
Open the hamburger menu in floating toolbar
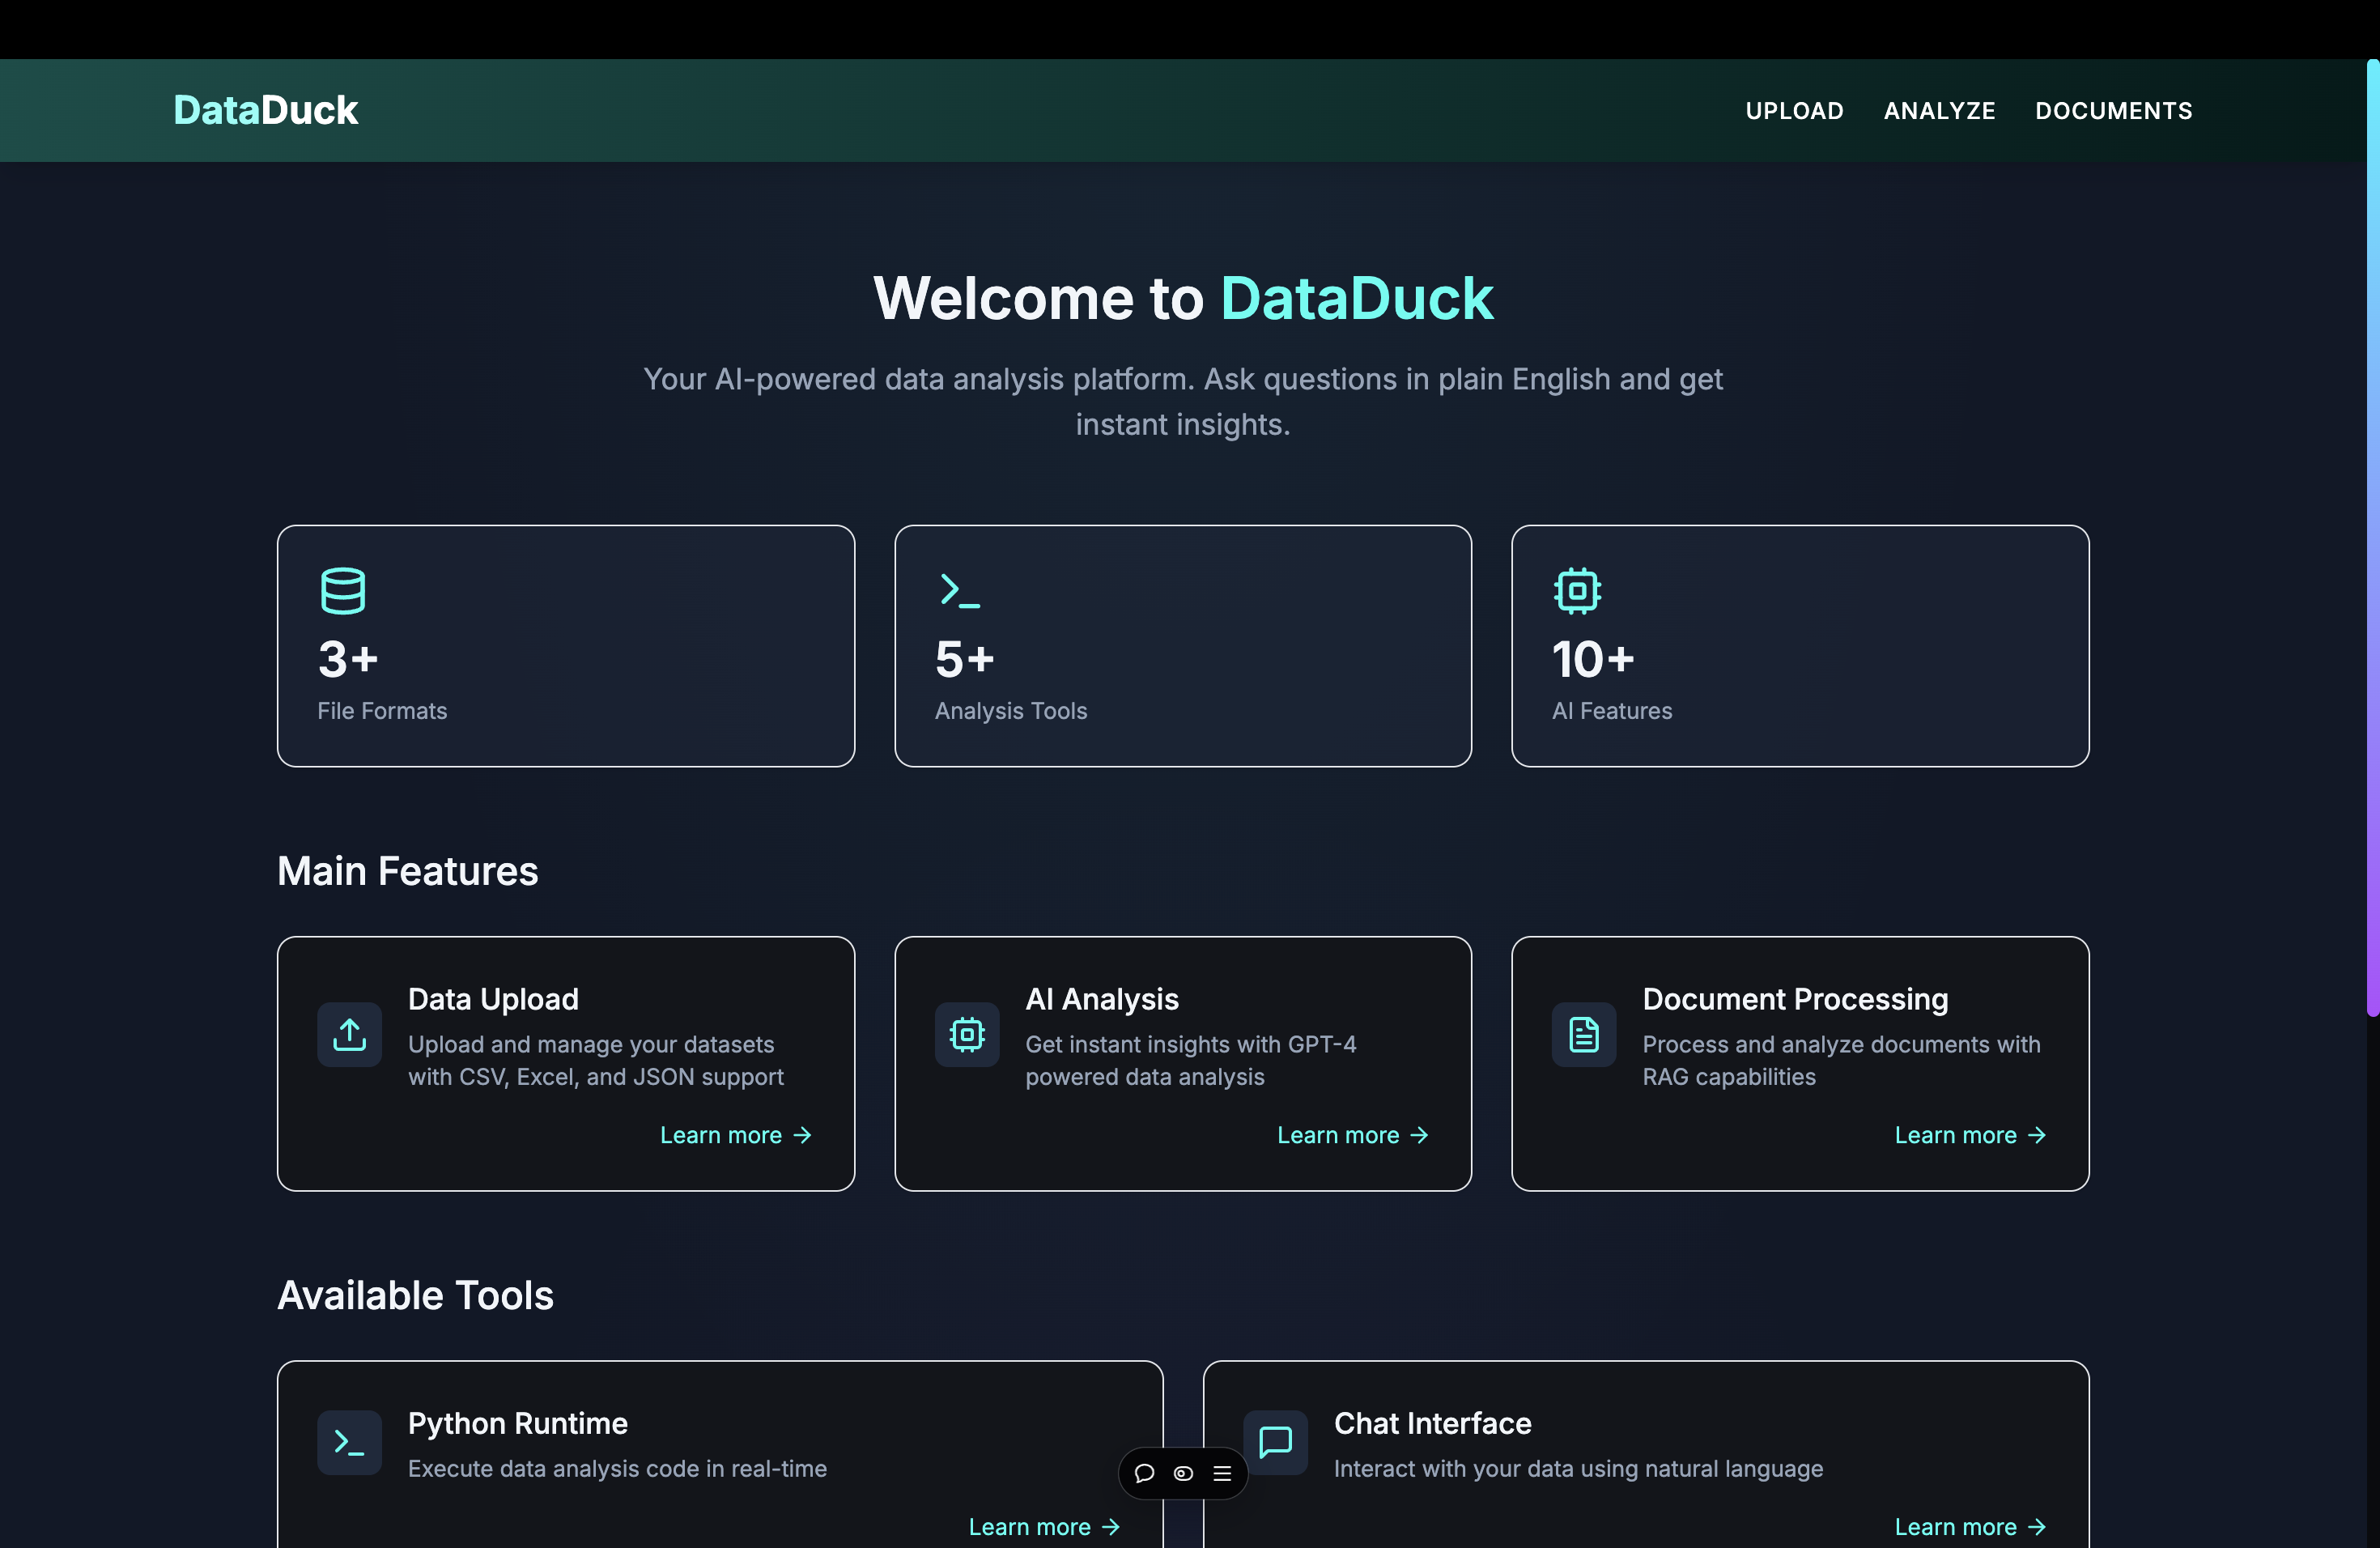coord(1222,1473)
